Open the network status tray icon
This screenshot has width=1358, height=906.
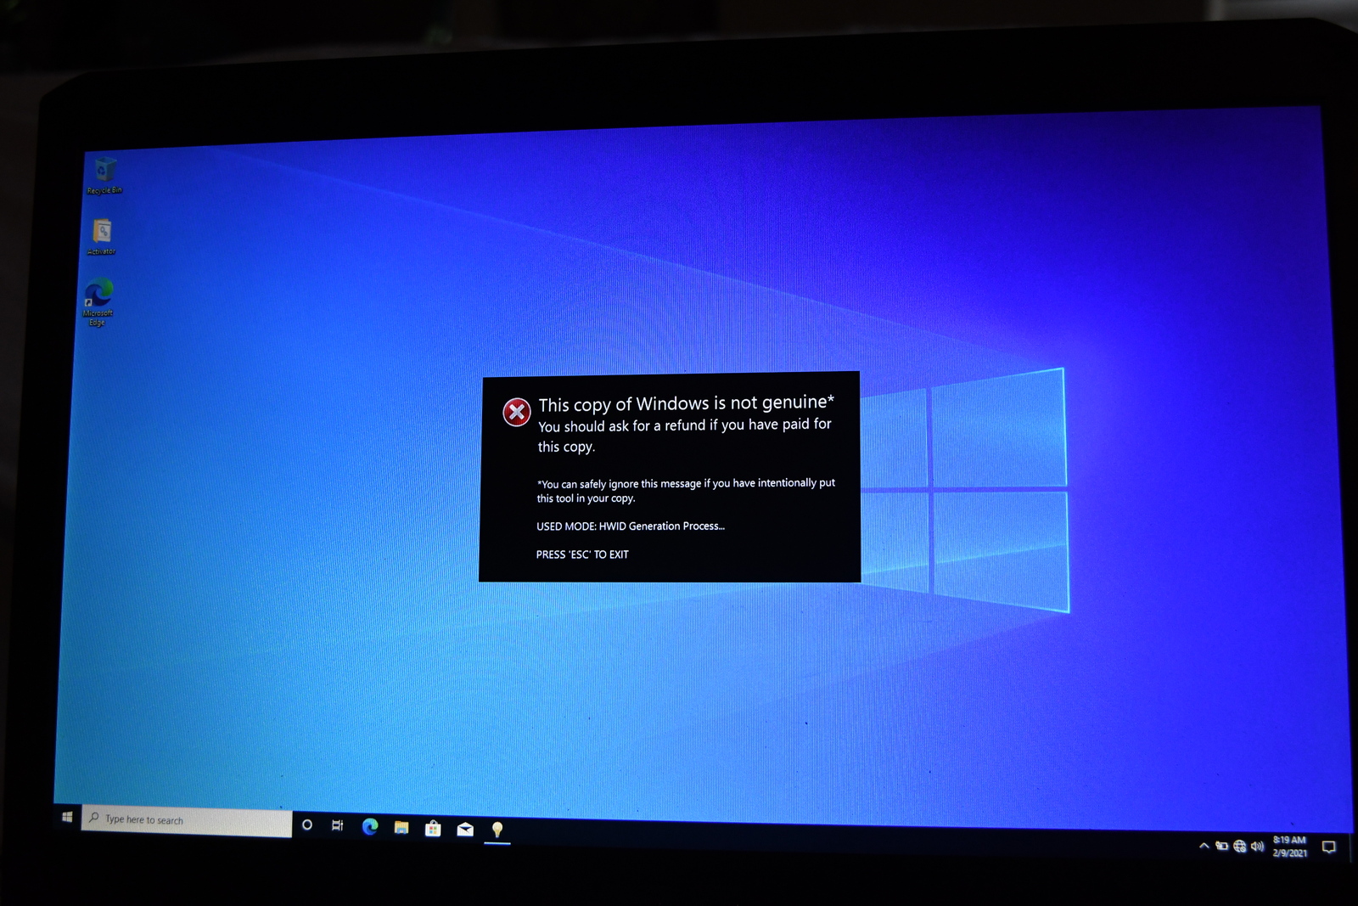pyautogui.click(x=1240, y=846)
